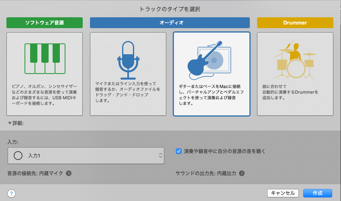Open arrow next to 音源の接続先: 内蔵マイク
This screenshot has width=341, height=201.
(69, 173)
